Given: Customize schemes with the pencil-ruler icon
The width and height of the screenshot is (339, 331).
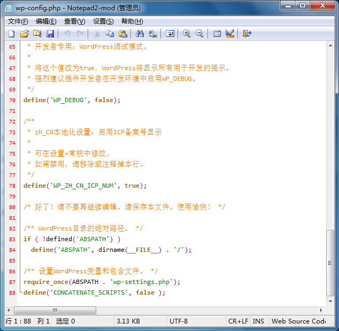Looking at the screenshot, I should coord(230,34).
